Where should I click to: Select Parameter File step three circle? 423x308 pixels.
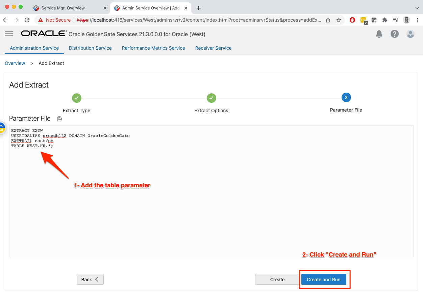pos(346,98)
